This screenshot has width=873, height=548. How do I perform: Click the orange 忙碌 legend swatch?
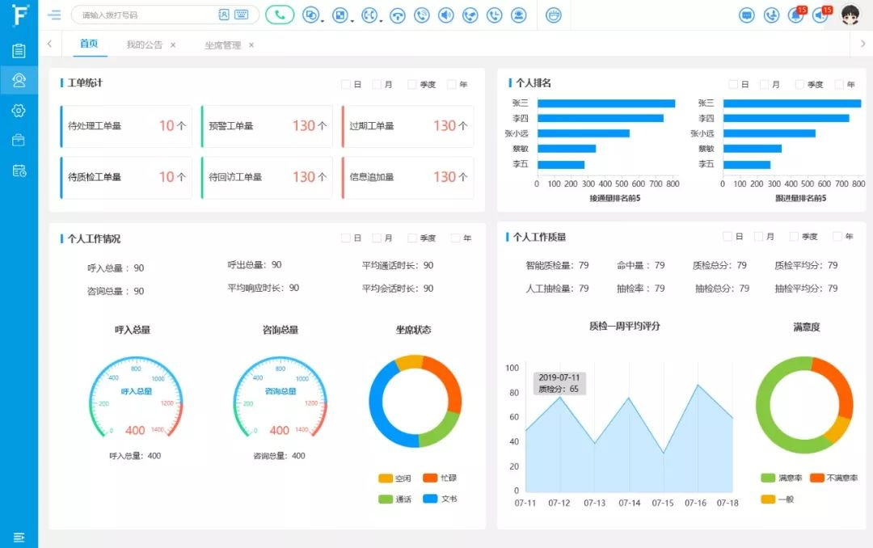pos(429,478)
